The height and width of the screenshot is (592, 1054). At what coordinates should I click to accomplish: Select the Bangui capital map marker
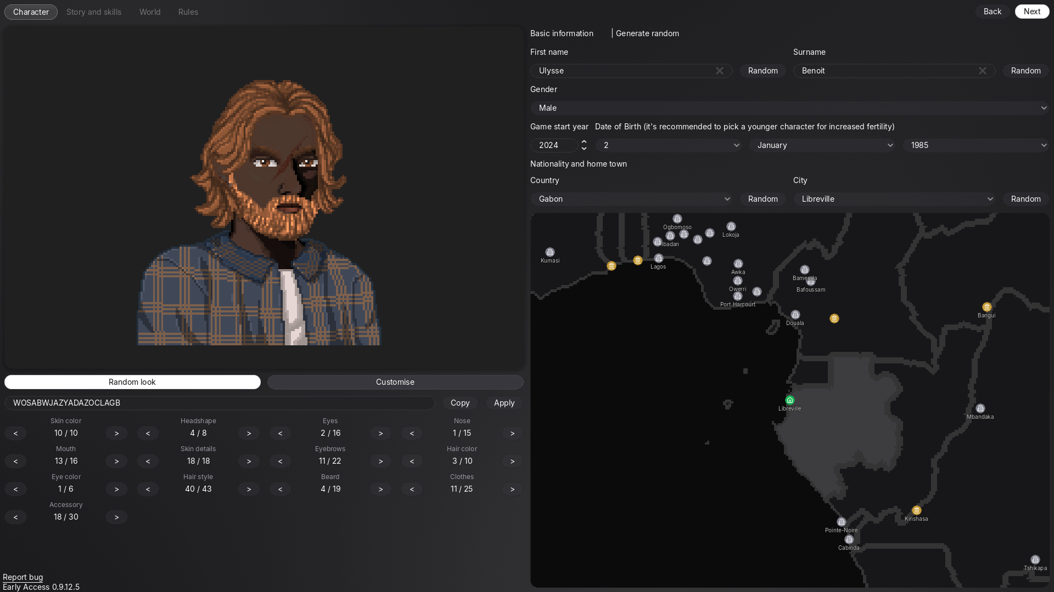tap(986, 307)
